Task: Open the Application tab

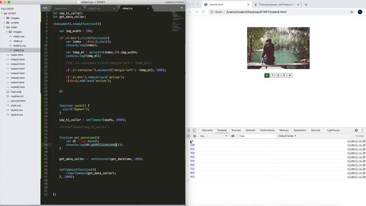Action: [300, 130]
